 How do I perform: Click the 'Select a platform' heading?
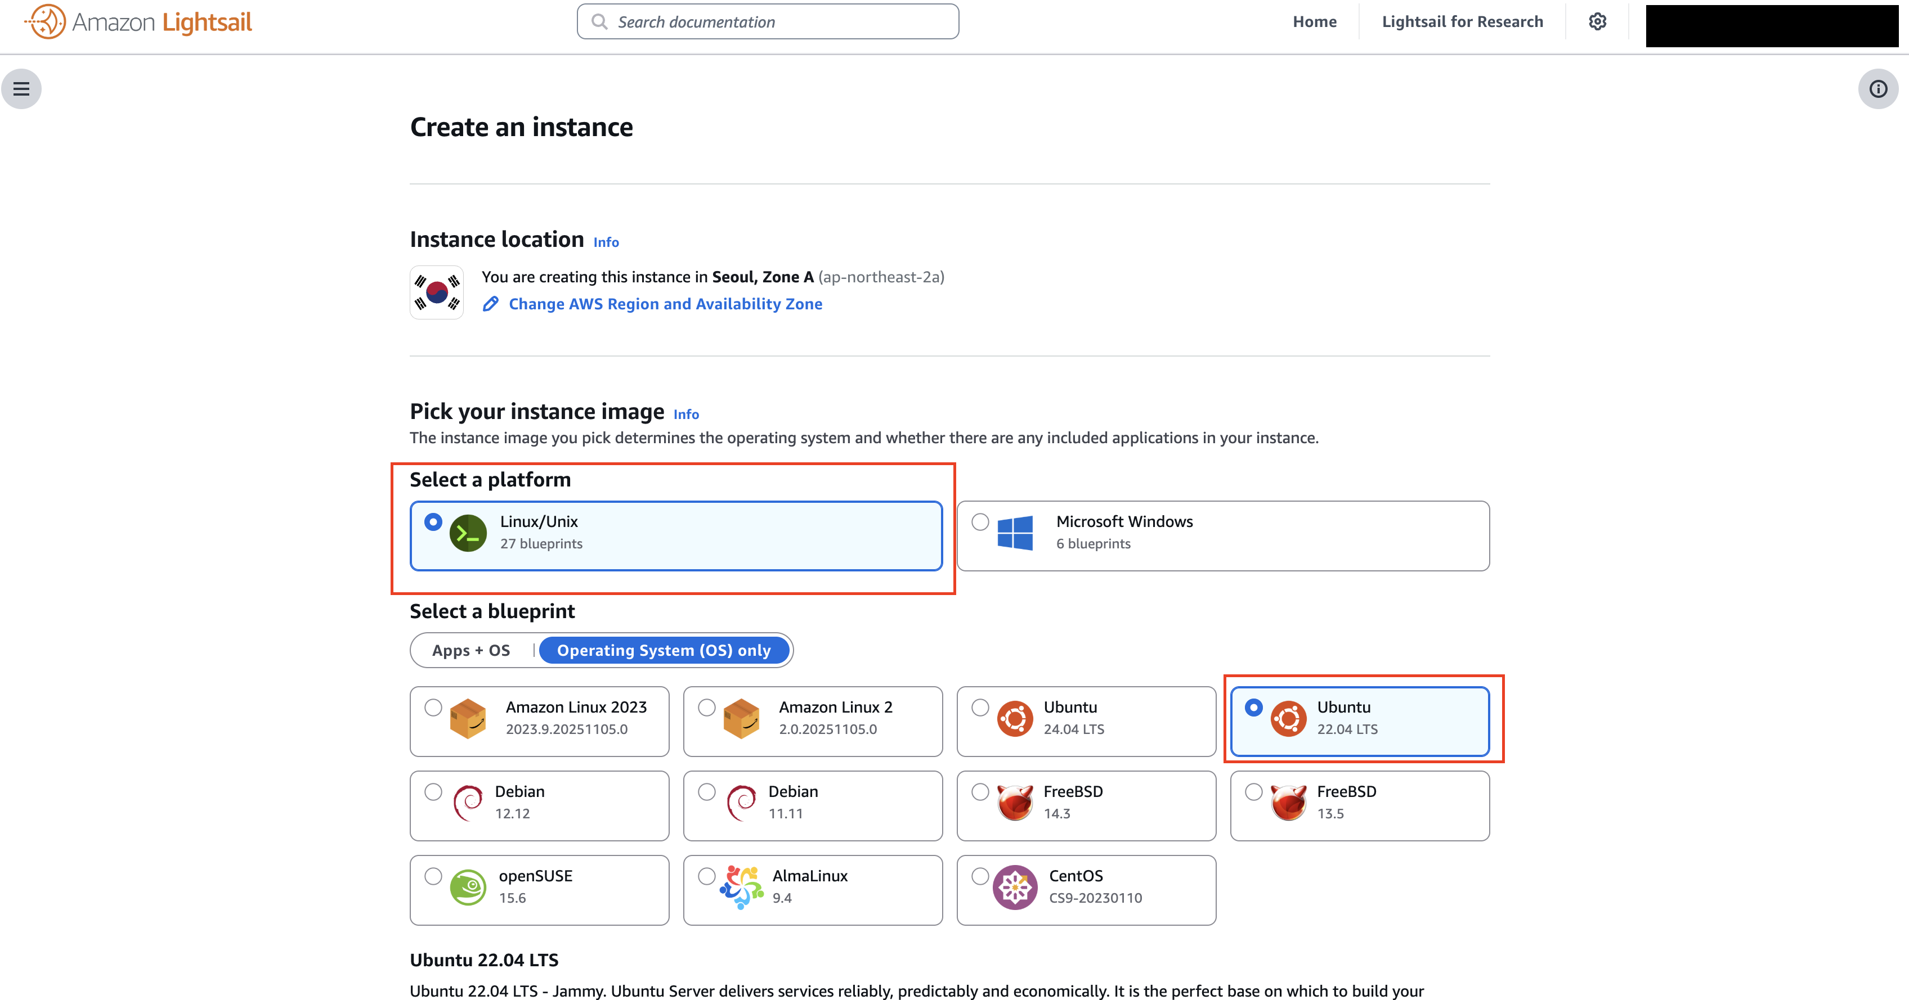[490, 479]
